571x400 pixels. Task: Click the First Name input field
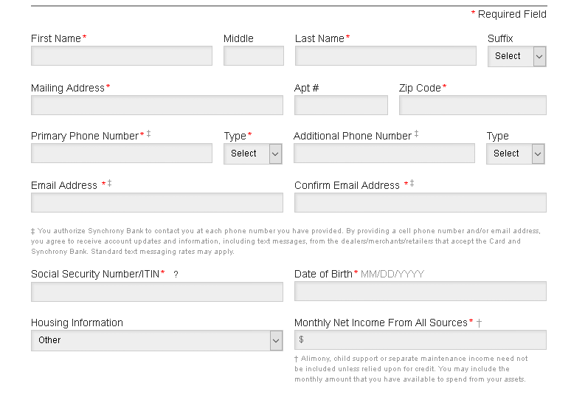click(x=122, y=56)
